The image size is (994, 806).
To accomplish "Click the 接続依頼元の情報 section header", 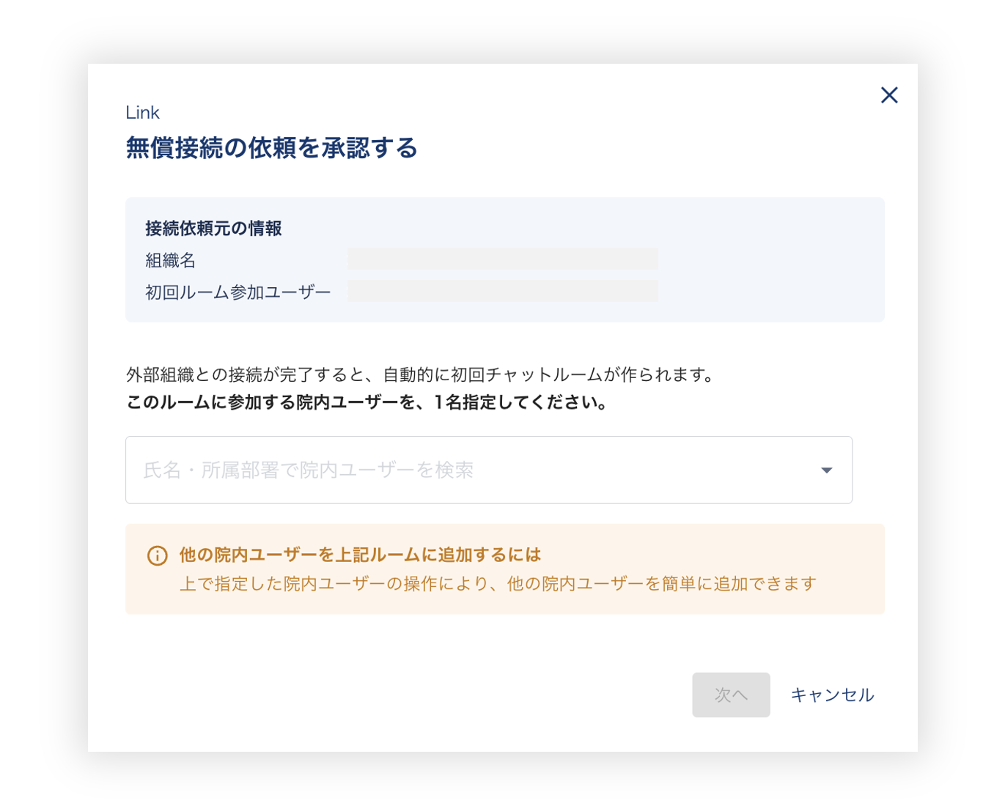I will [x=213, y=229].
